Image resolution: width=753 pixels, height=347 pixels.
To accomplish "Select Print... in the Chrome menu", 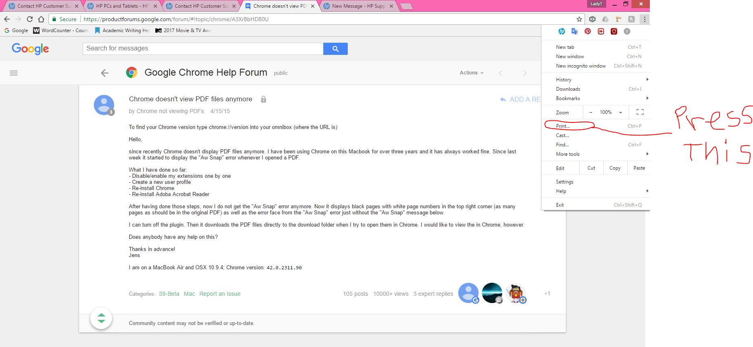I will point(595,126).
